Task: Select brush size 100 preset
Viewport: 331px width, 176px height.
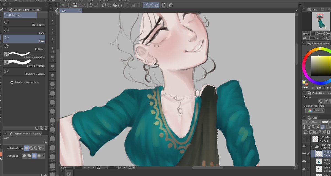Action: 52,148
